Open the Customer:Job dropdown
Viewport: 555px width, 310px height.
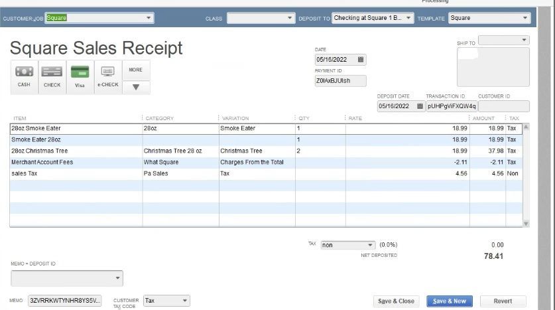[148, 18]
